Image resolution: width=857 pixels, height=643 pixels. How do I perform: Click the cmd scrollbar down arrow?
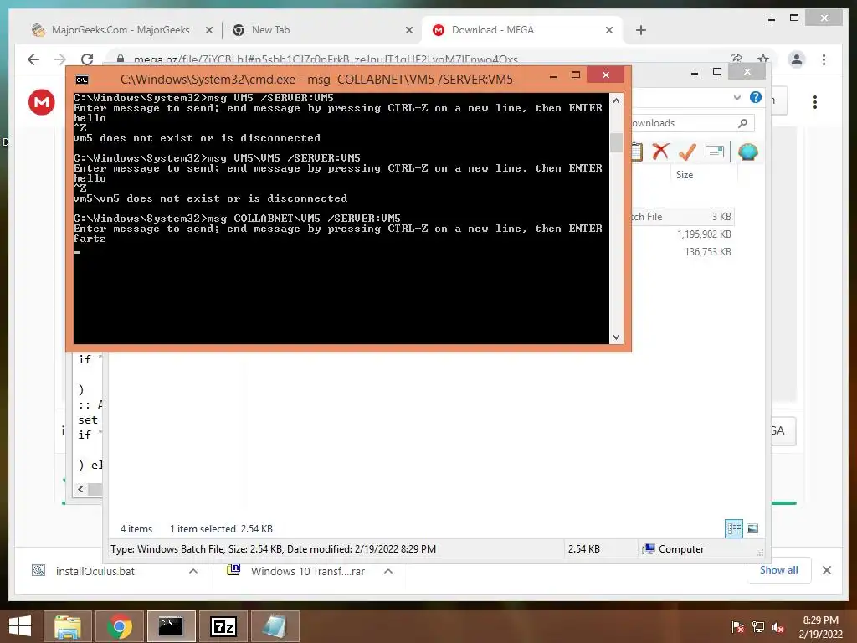pyautogui.click(x=616, y=337)
